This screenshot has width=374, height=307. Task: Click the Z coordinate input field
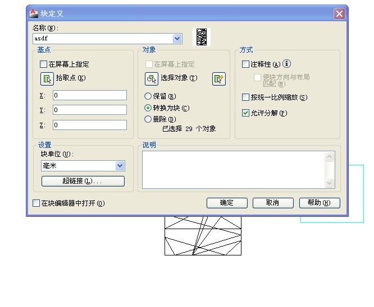coord(90,125)
